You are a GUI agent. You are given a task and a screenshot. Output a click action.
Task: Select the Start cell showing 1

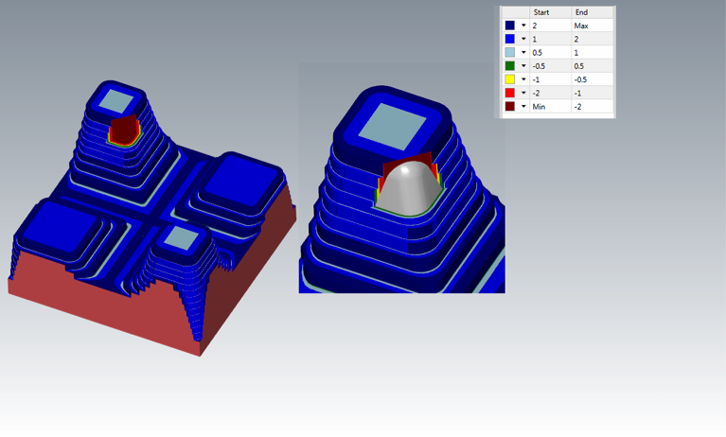click(x=550, y=39)
